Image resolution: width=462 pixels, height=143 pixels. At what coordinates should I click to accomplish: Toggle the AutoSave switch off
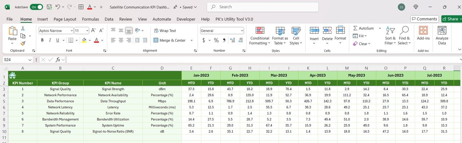pyautogui.click(x=36, y=7)
